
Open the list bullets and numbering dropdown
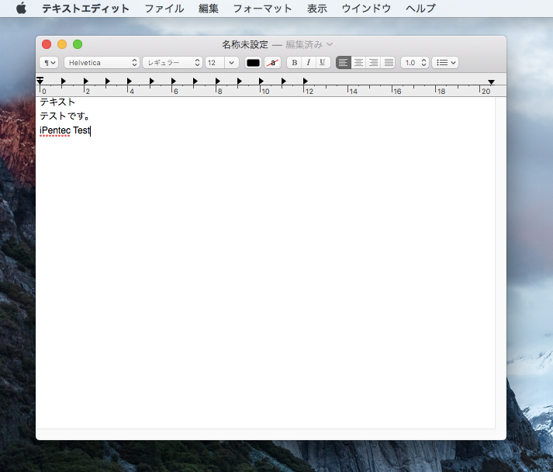(x=445, y=62)
